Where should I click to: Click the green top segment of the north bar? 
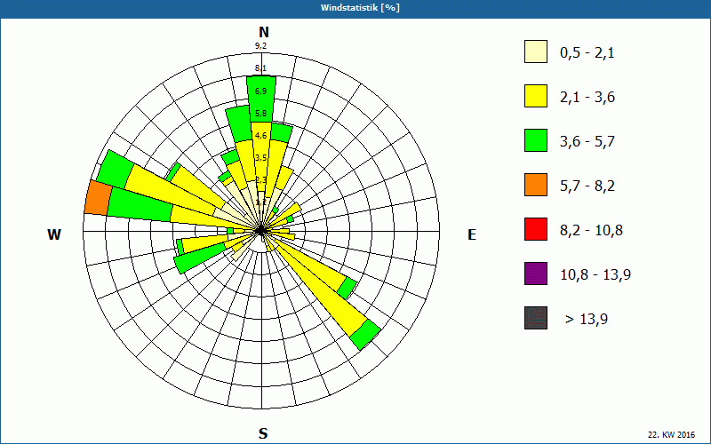[x=261, y=99]
